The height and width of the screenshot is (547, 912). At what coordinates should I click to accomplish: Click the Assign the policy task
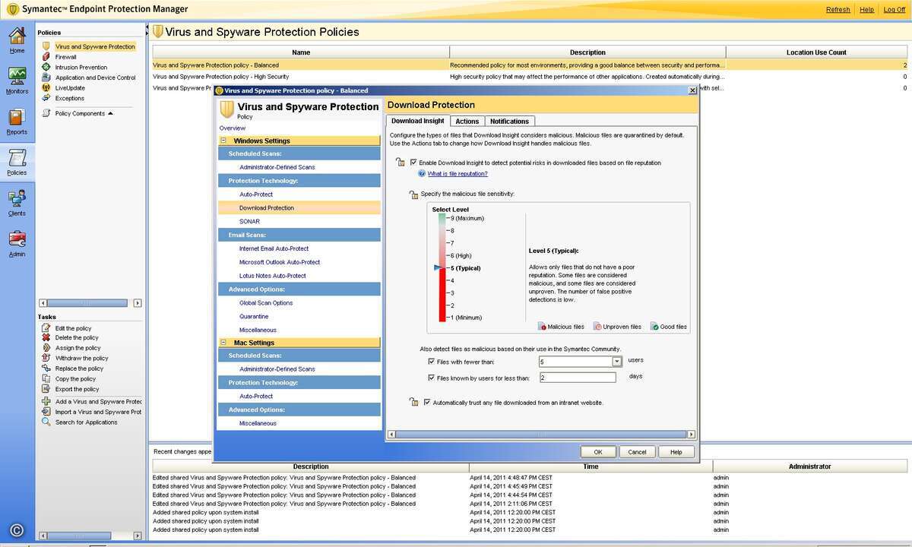point(77,348)
